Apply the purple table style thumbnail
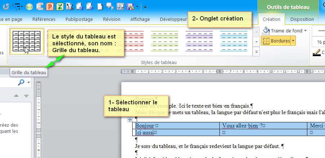 pos(199,41)
